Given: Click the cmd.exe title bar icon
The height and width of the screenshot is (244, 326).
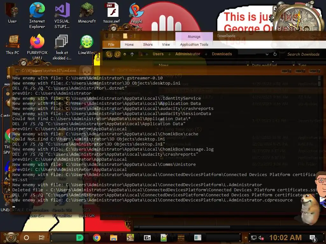Looking at the screenshot, I should pos(18,71).
